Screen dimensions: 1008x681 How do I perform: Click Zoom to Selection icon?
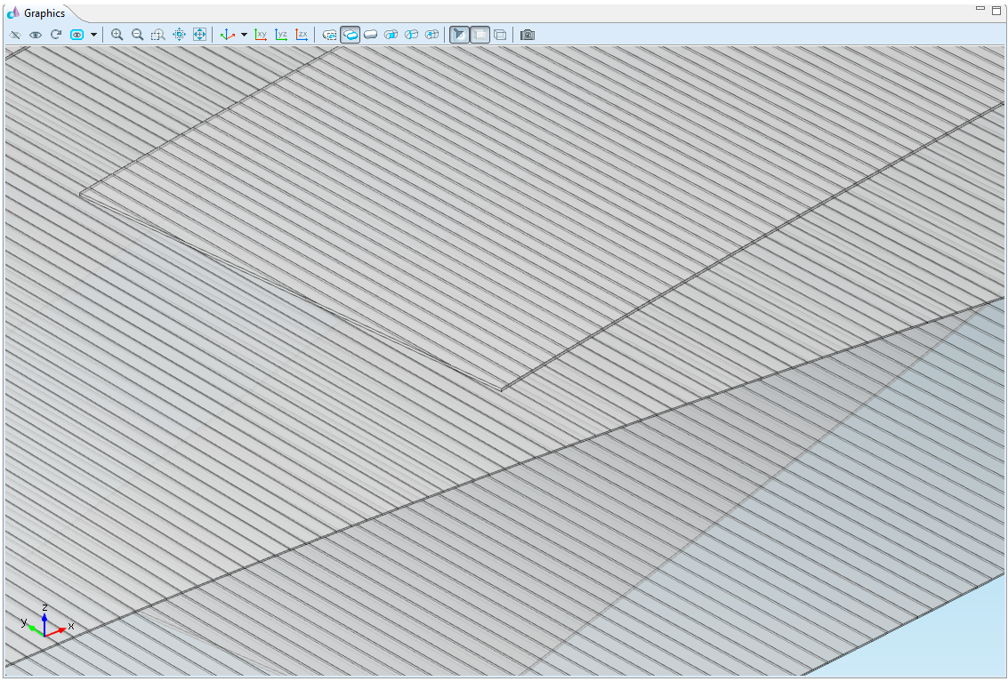(179, 35)
